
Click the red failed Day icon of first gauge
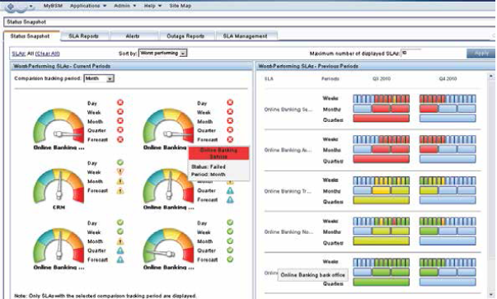pyautogui.click(x=120, y=103)
